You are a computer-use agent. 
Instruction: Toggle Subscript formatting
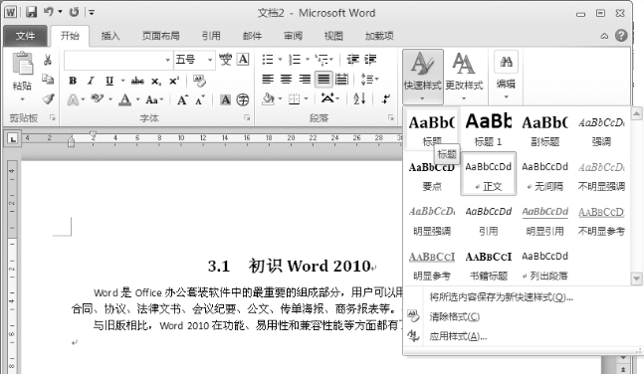pyautogui.click(x=156, y=82)
